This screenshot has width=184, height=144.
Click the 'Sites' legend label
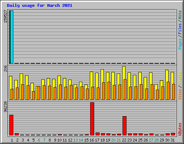coord(180,94)
